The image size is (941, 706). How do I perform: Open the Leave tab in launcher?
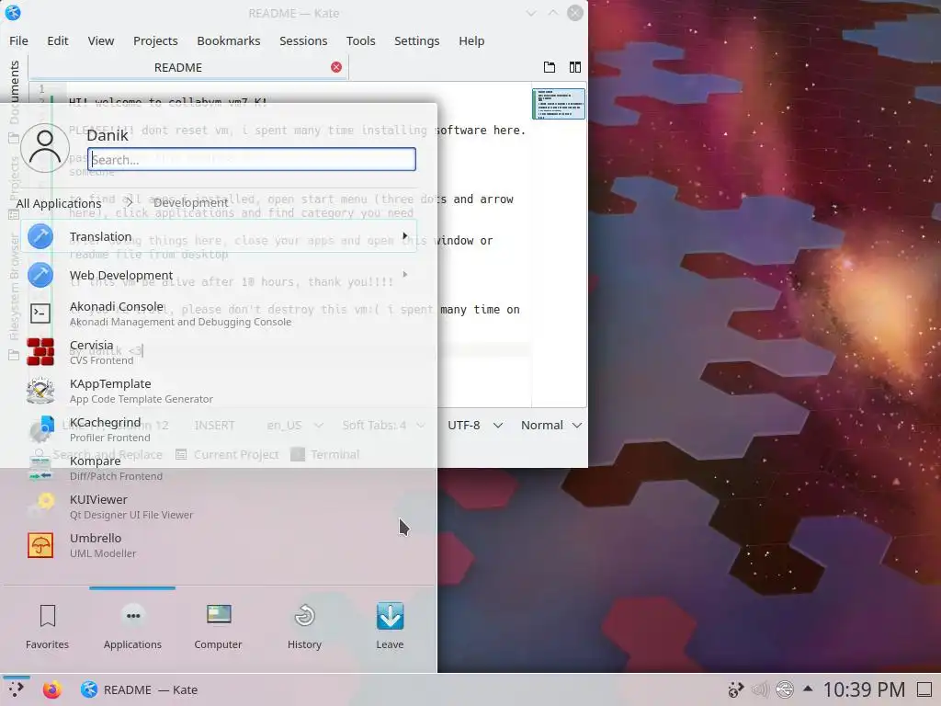tap(390, 627)
